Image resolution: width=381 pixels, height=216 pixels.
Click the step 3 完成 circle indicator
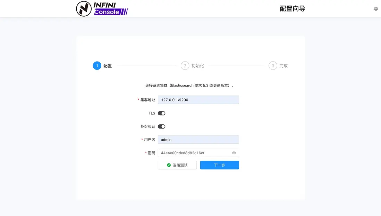coord(273,66)
